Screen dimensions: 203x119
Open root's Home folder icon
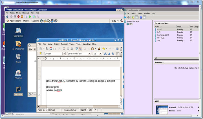click(x=19, y=45)
